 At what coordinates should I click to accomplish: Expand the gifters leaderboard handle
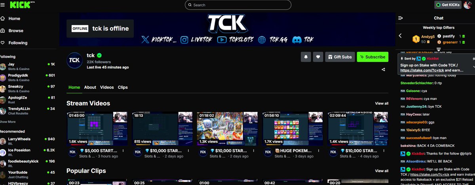pos(439,49)
